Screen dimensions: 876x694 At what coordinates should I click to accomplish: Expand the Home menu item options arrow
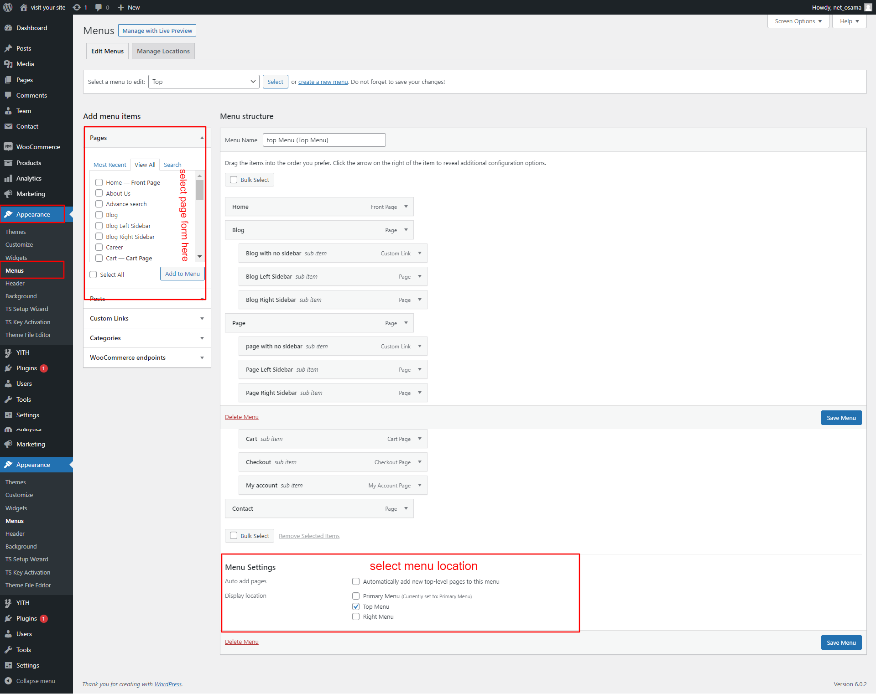[406, 207]
